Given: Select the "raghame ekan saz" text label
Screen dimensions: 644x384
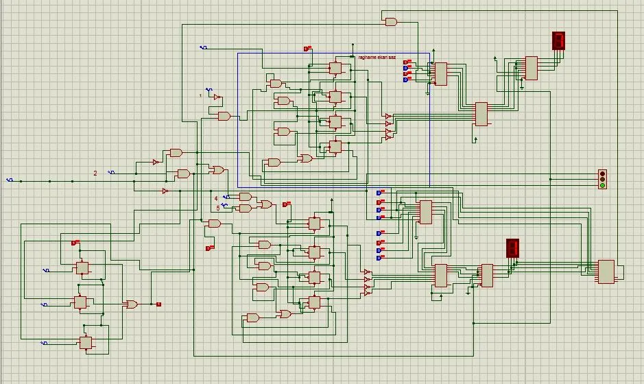Looking at the screenshot, I should click(x=377, y=58).
